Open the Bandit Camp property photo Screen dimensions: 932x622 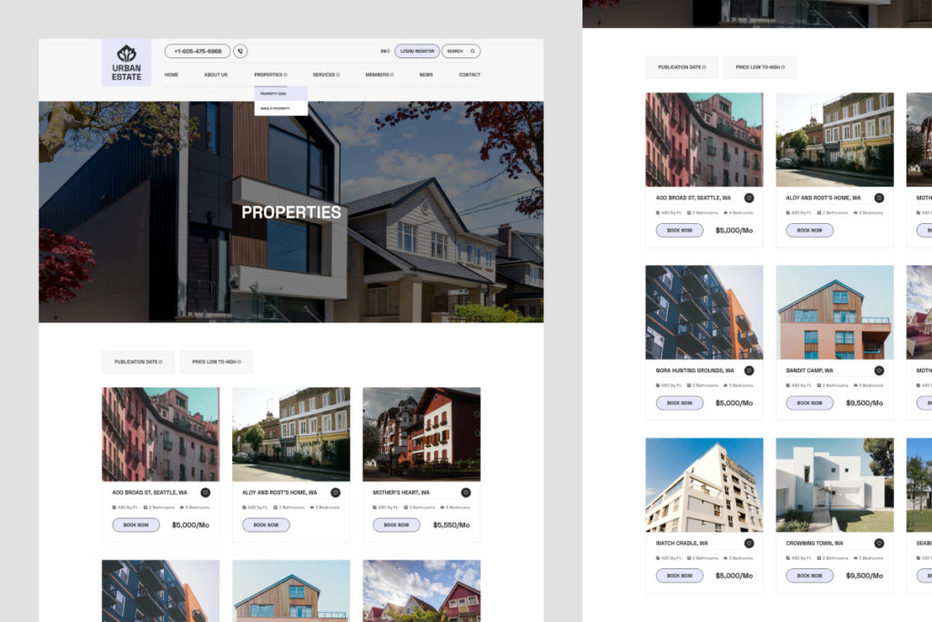click(835, 312)
